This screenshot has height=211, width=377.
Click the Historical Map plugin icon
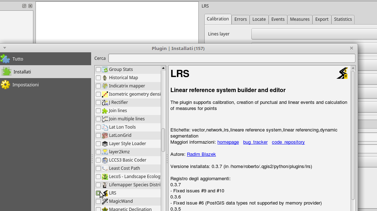105,77
